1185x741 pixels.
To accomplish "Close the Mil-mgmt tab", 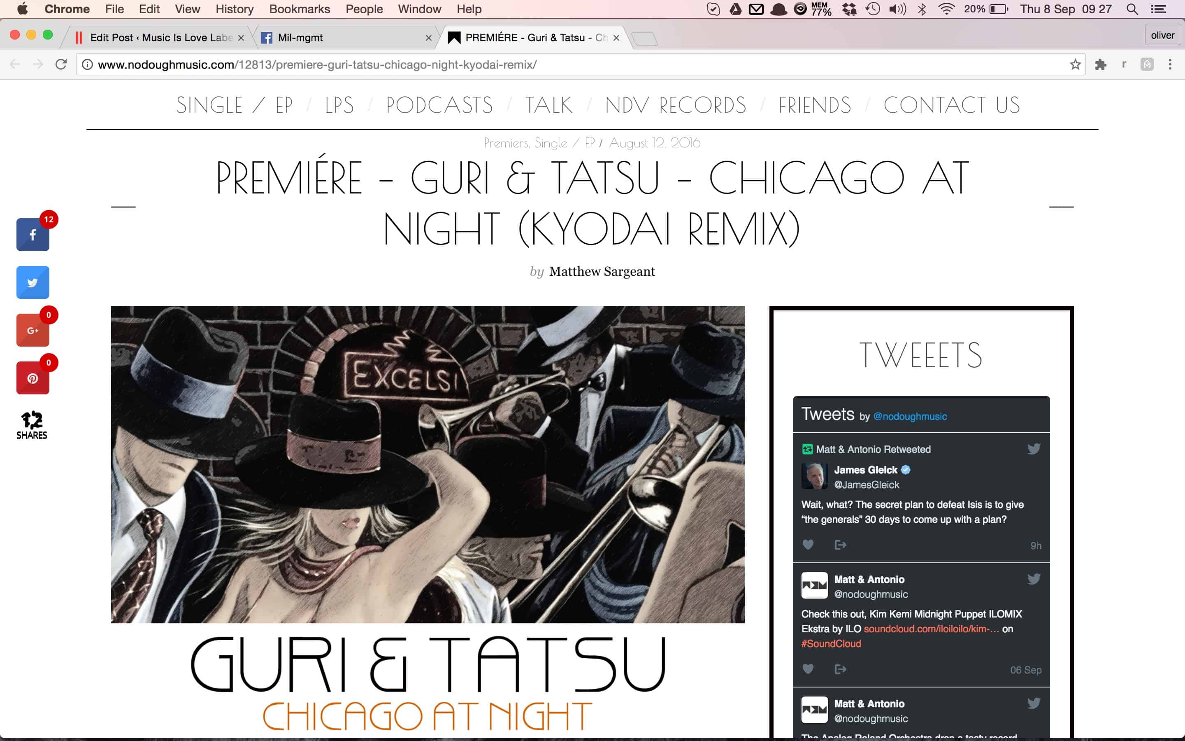I will tap(428, 38).
